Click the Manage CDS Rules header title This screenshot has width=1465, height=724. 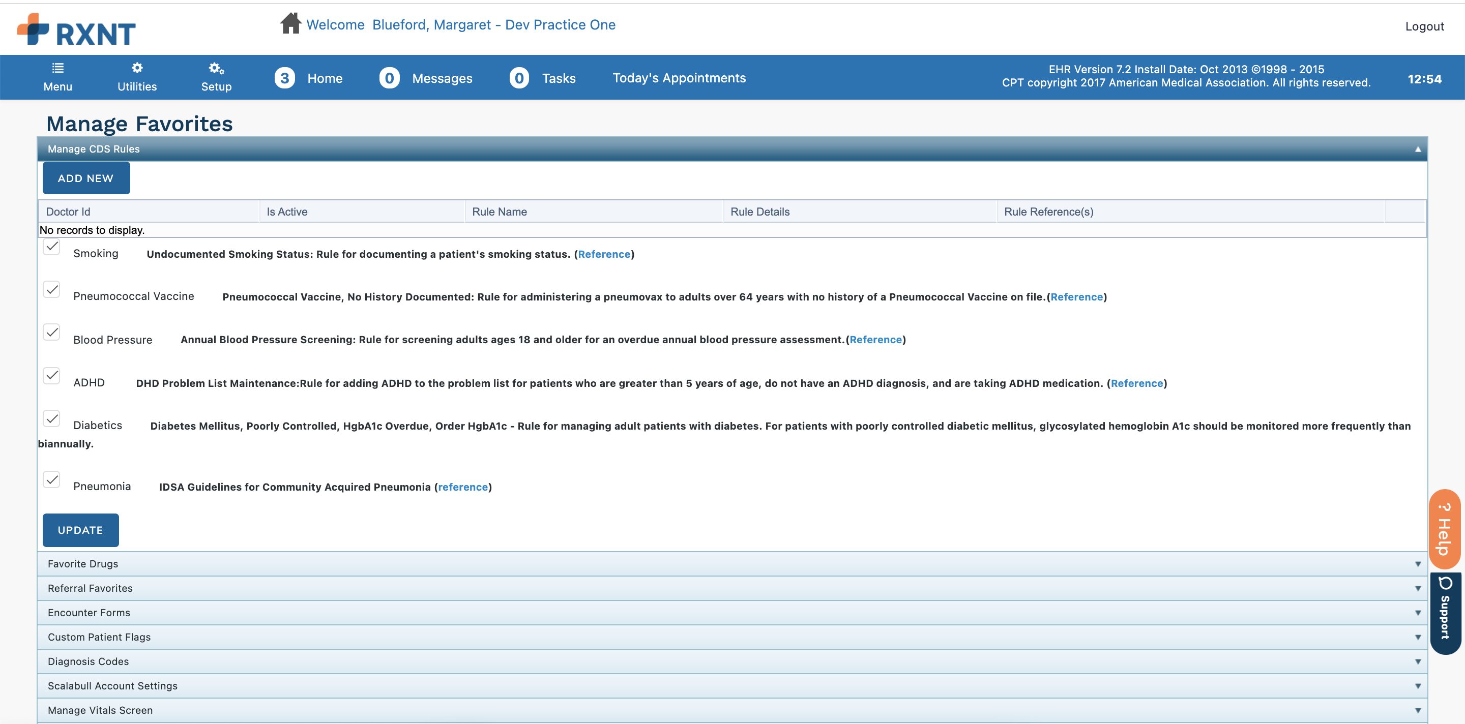click(x=94, y=149)
